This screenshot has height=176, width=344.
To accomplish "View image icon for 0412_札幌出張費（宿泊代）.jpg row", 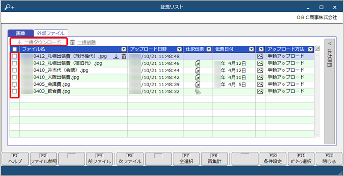I will pyautogui.click(x=260, y=64).
